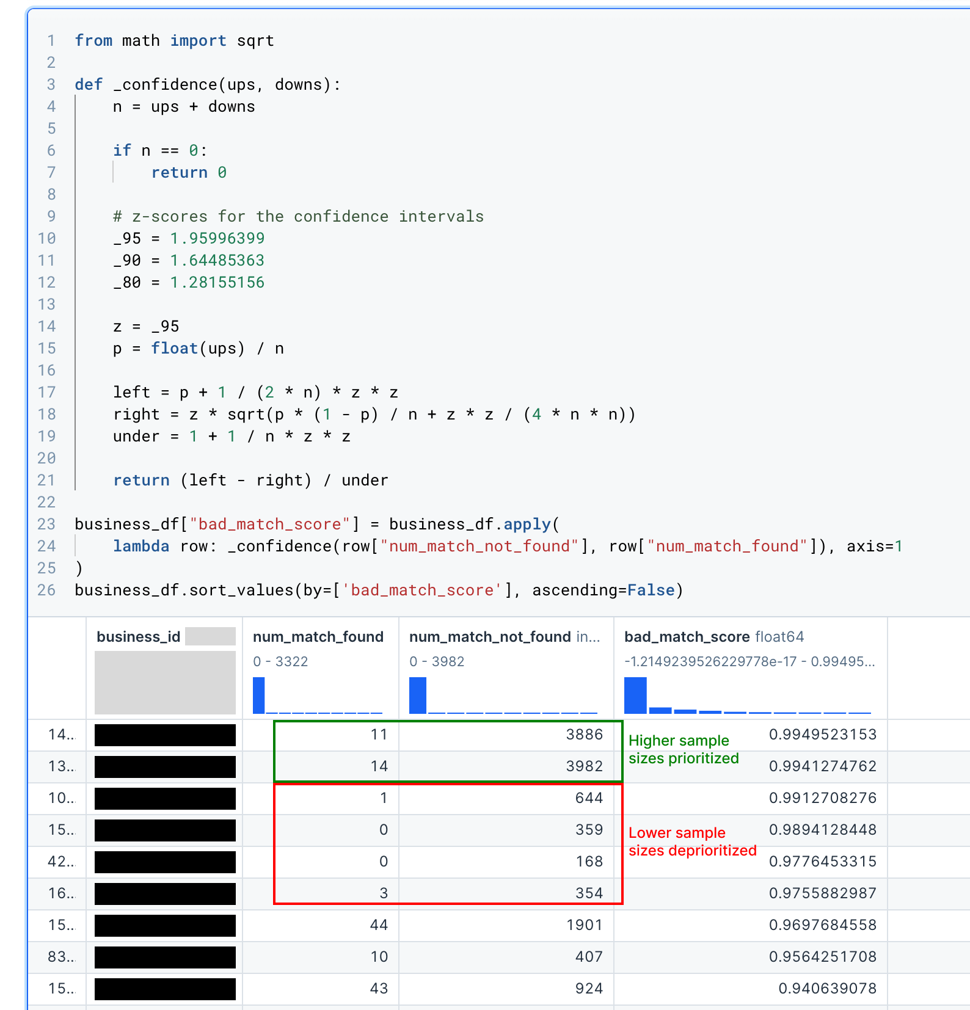Click the 'Higher sample sizes prioritized' annotation
This screenshot has width=970, height=1010.
coord(683,749)
